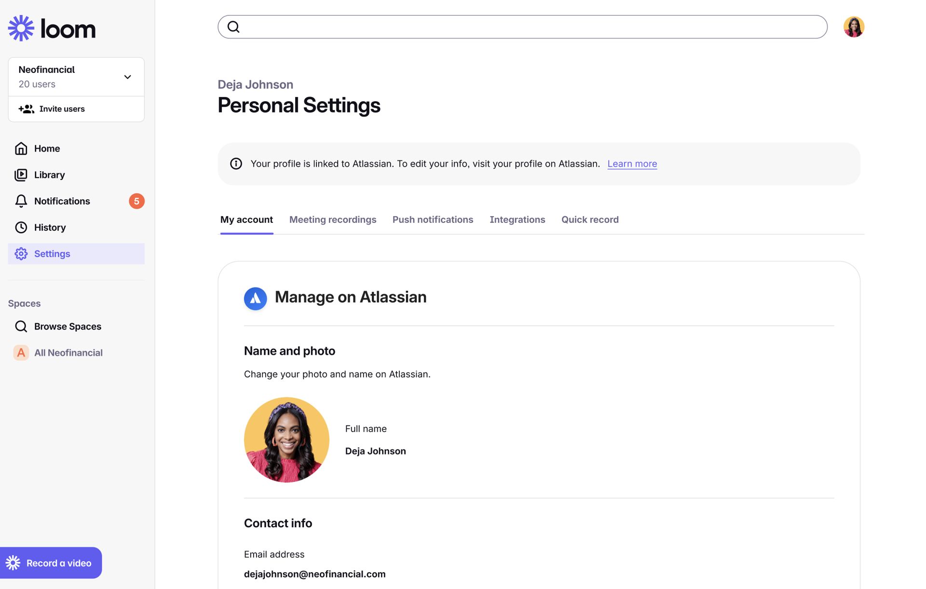Expand the Neofinancial workspace dropdown

[127, 77]
